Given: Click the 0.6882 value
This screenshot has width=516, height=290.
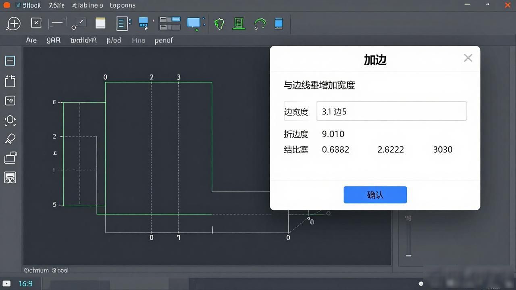Looking at the screenshot, I should tap(335, 149).
